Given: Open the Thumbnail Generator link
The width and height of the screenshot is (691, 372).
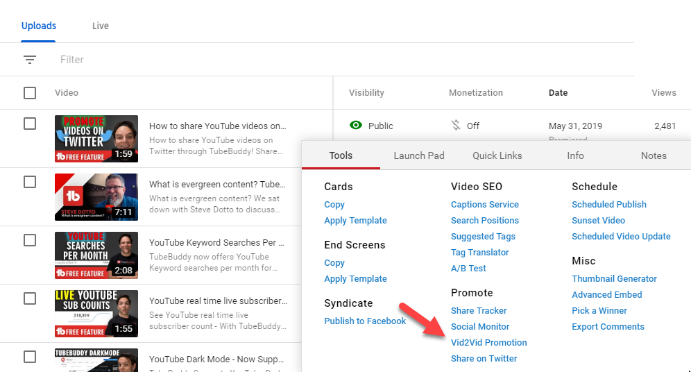Looking at the screenshot, I should pos(614,279).
